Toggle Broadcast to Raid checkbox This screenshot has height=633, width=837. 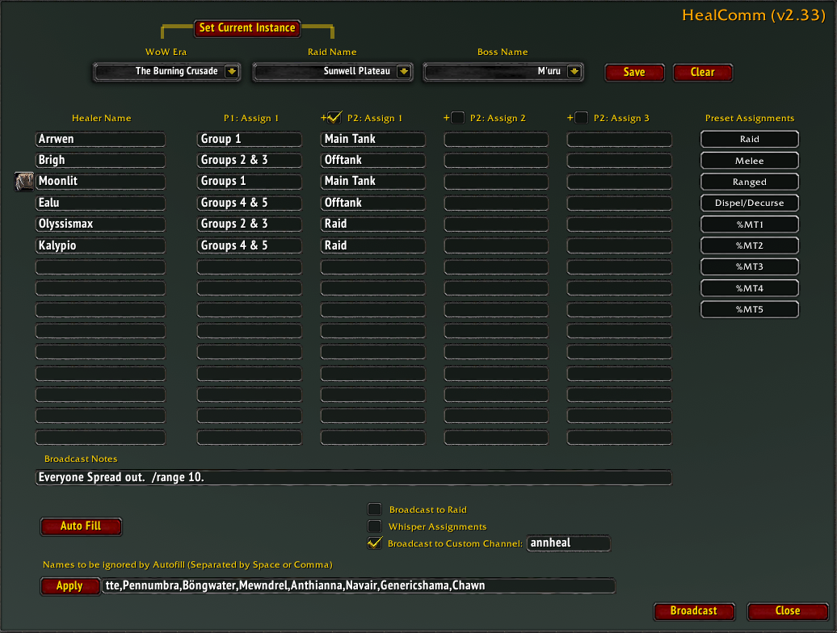[x=375, y=509]
